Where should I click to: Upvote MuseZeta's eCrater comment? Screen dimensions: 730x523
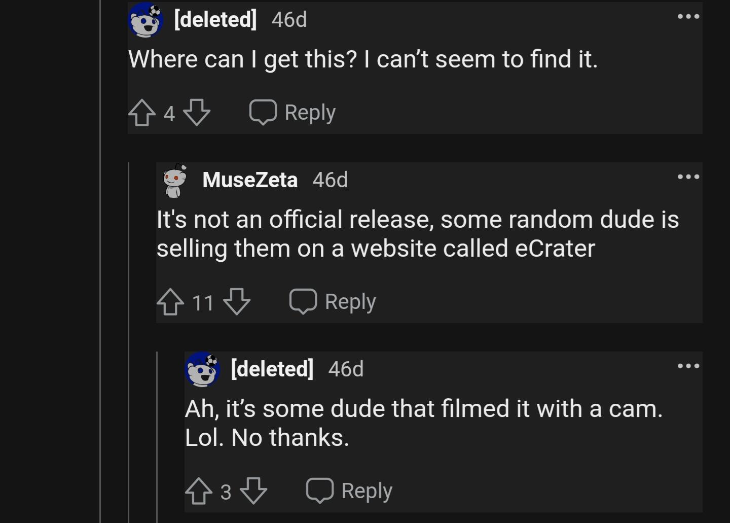pyautogui.click(x=170, y=302)
